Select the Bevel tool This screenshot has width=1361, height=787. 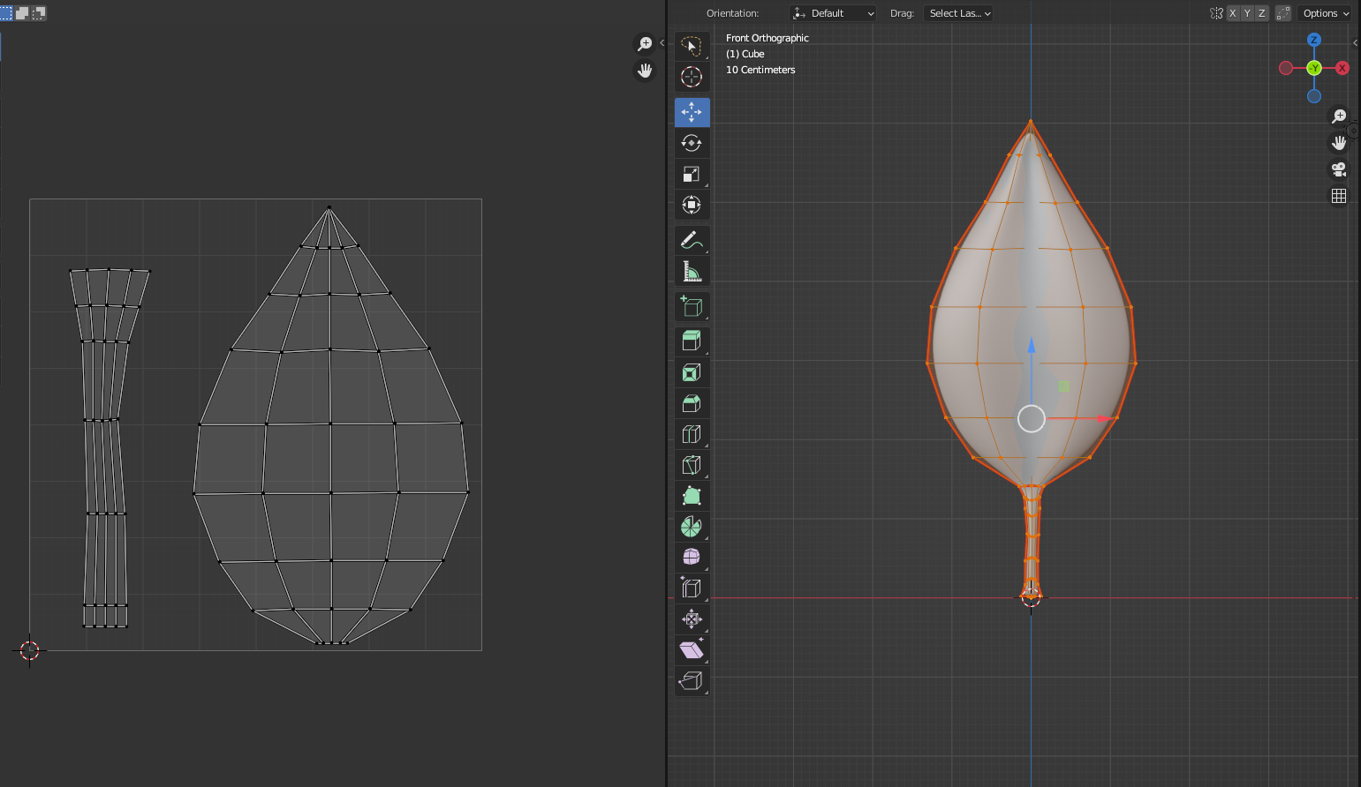tap(692, 403)
